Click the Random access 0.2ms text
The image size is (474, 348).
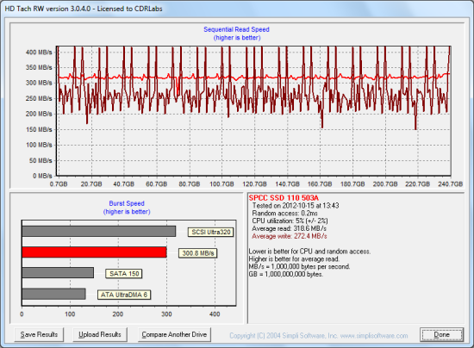coord(284,214)
